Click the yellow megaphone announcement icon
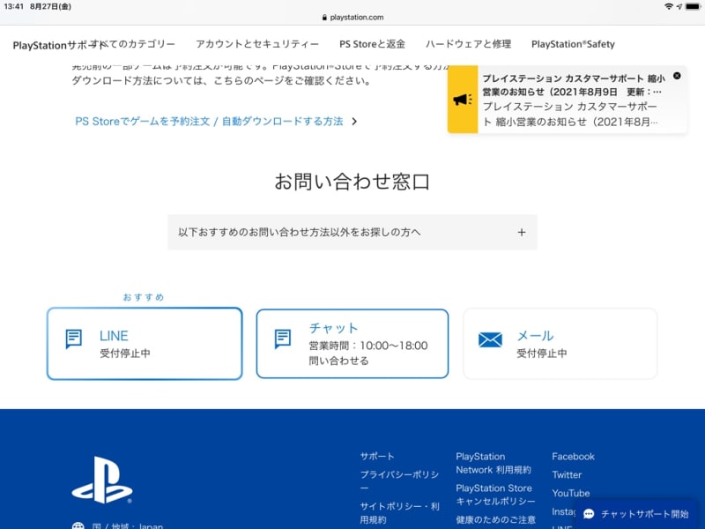The width and height of the screenshot is (705, 529). coord(463,100)
